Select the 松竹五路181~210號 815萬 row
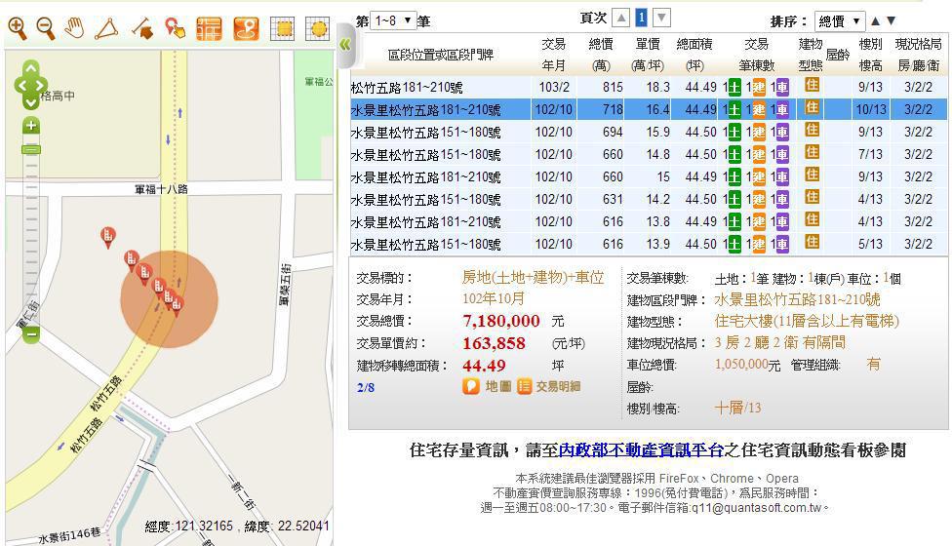952x546 pixels. 439,87
